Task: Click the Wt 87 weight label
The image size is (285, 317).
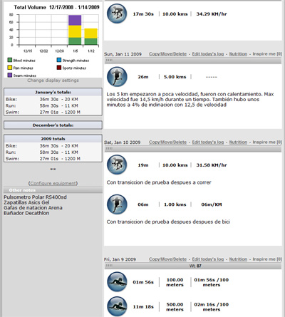Action: tap(195, 266)
